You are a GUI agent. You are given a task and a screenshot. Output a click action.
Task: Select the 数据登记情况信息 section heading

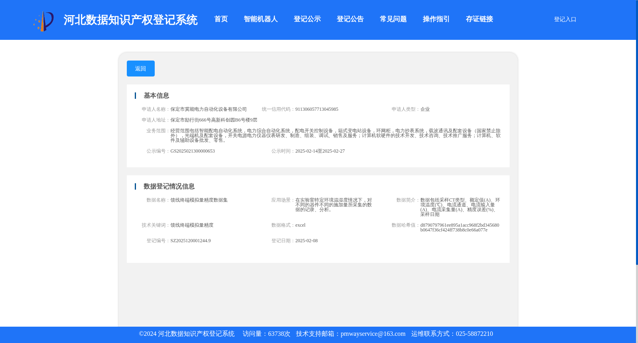pos(169,186)
